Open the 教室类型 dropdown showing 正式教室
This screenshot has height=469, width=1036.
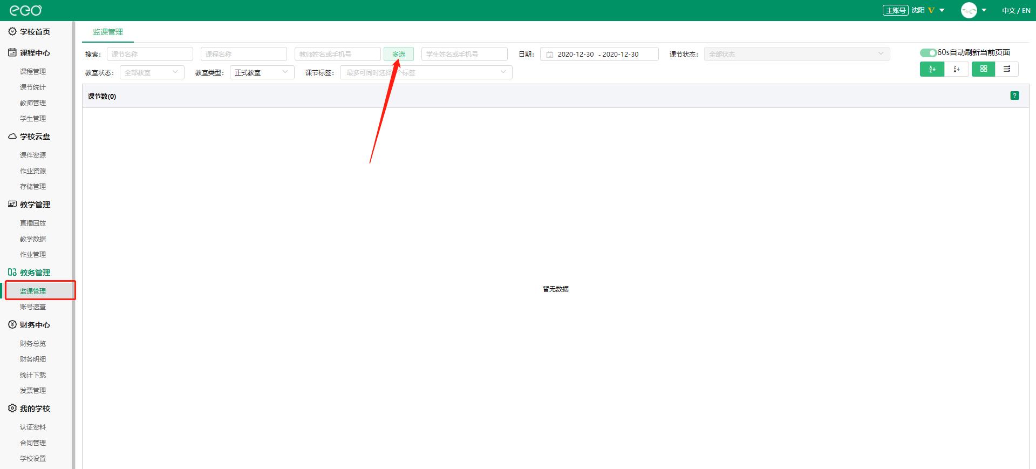pos(262,72)
